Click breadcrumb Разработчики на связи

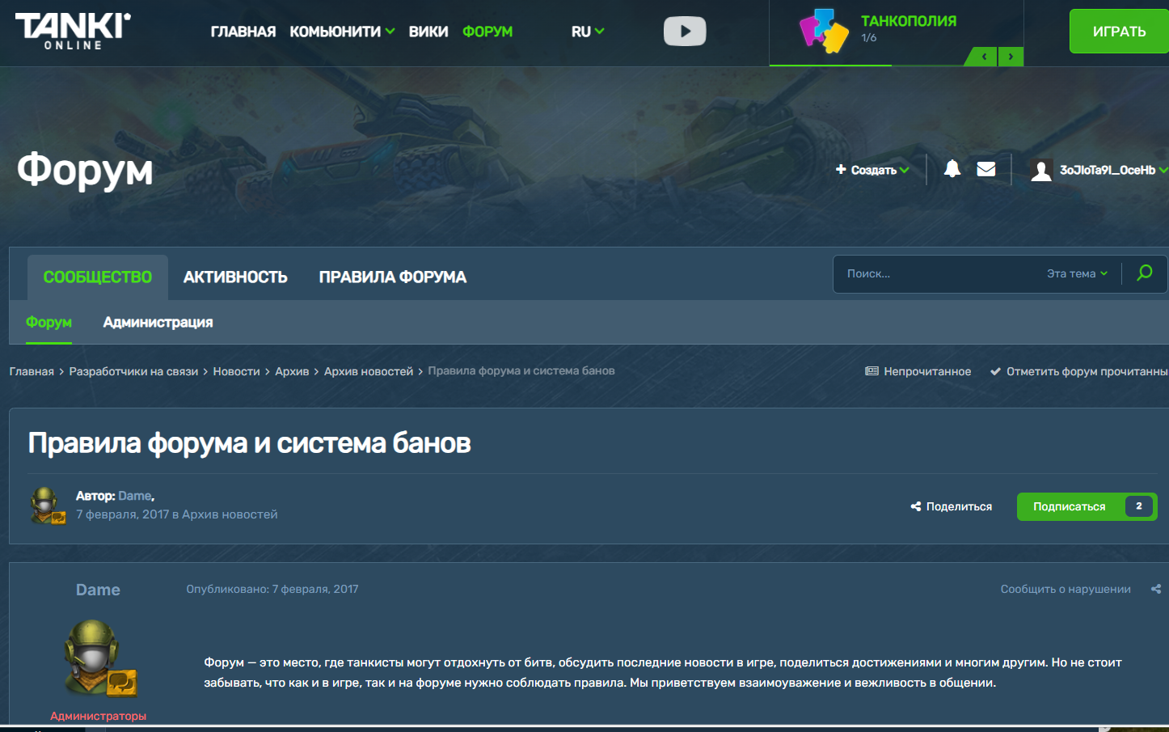(133, 371)
